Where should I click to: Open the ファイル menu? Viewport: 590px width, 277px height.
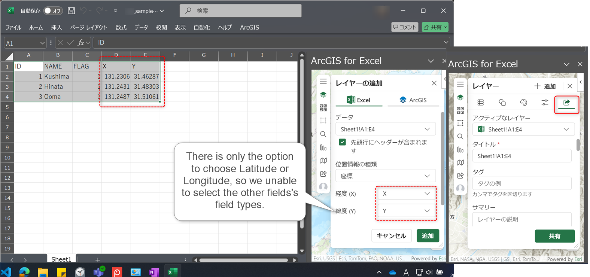pos(13,27)
